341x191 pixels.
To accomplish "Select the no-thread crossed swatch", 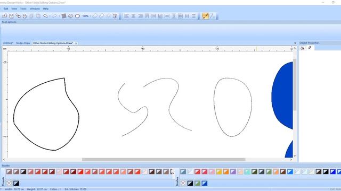I will pyautogui.click(x=9, y=183).
